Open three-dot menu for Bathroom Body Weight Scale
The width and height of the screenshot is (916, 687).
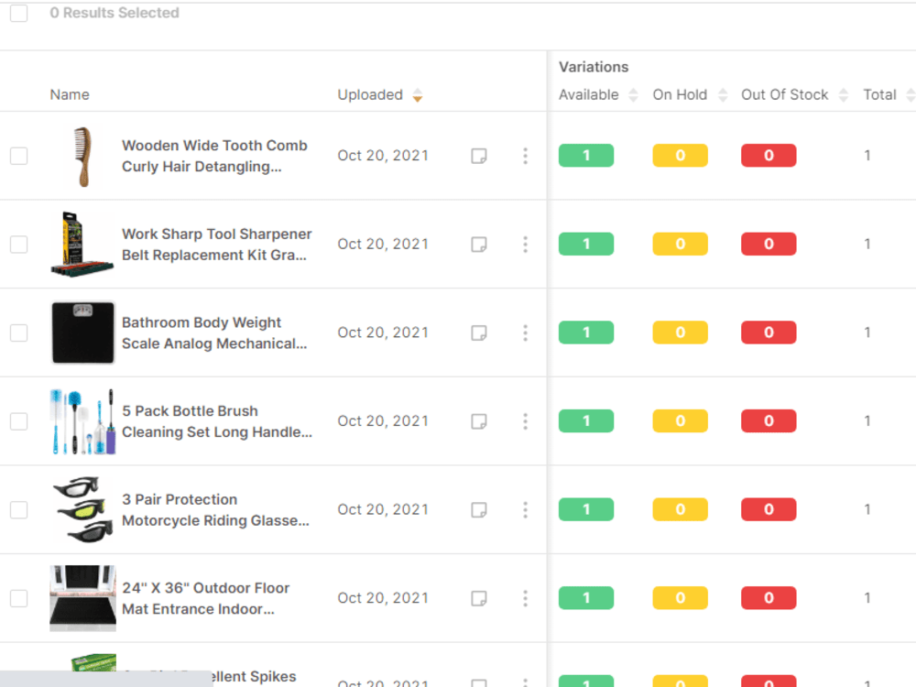[x=525, y=333]
